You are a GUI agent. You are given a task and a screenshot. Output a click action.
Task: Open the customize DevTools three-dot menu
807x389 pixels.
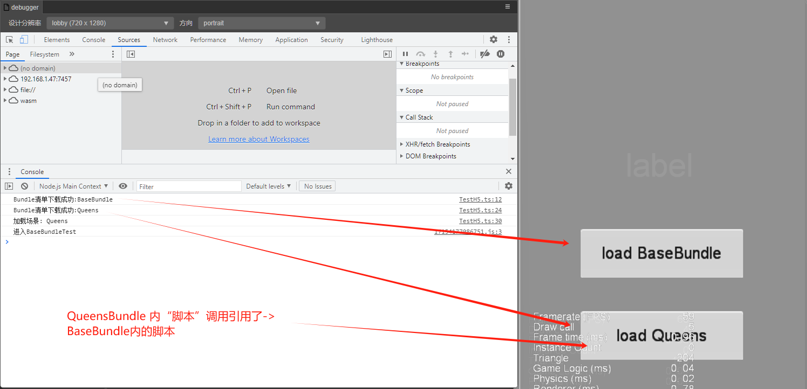tap(509, 39)
